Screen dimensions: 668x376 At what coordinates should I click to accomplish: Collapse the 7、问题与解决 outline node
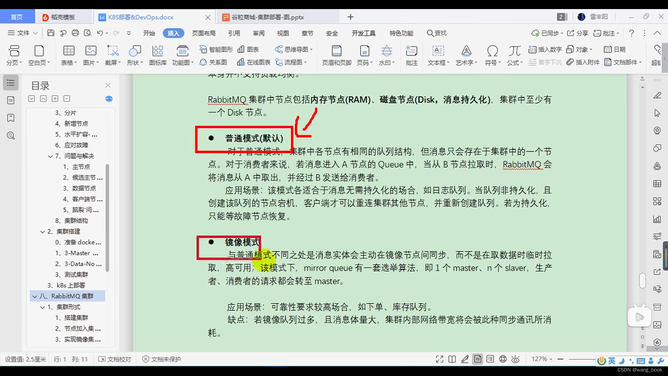pos(50,156)
